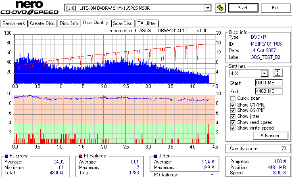
Task: Click the Start position field 0000 MB
Action: (269, 83)
